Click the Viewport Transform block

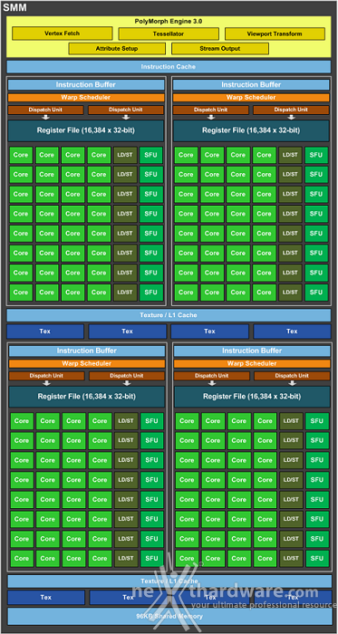click(275, 34)
